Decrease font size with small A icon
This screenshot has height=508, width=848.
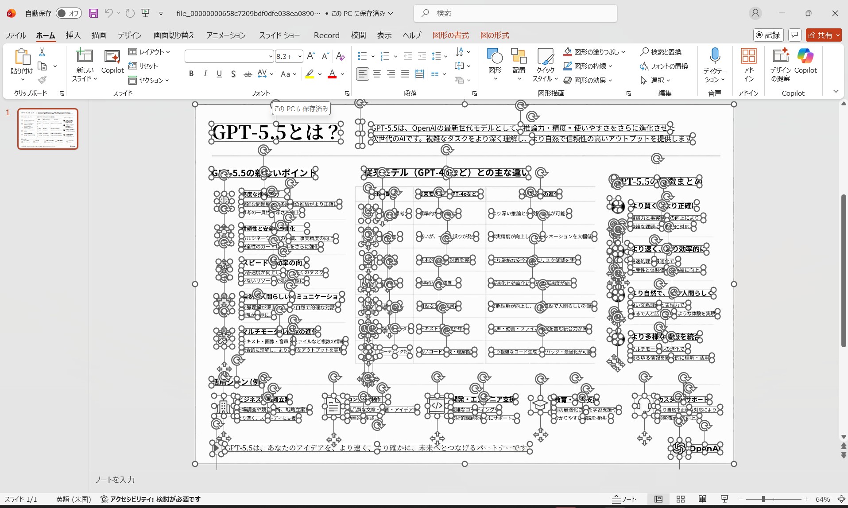coord(325,56)
